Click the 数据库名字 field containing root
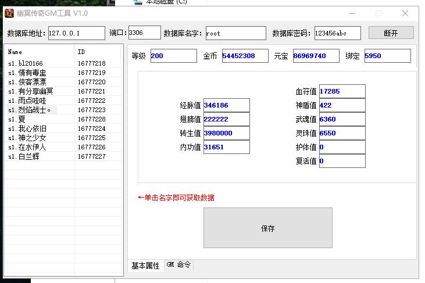425x283 pixels. coord(235,33)
